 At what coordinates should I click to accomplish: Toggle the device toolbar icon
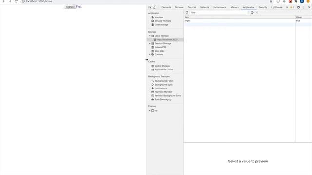pyautogui.click(x=155, y=7)
